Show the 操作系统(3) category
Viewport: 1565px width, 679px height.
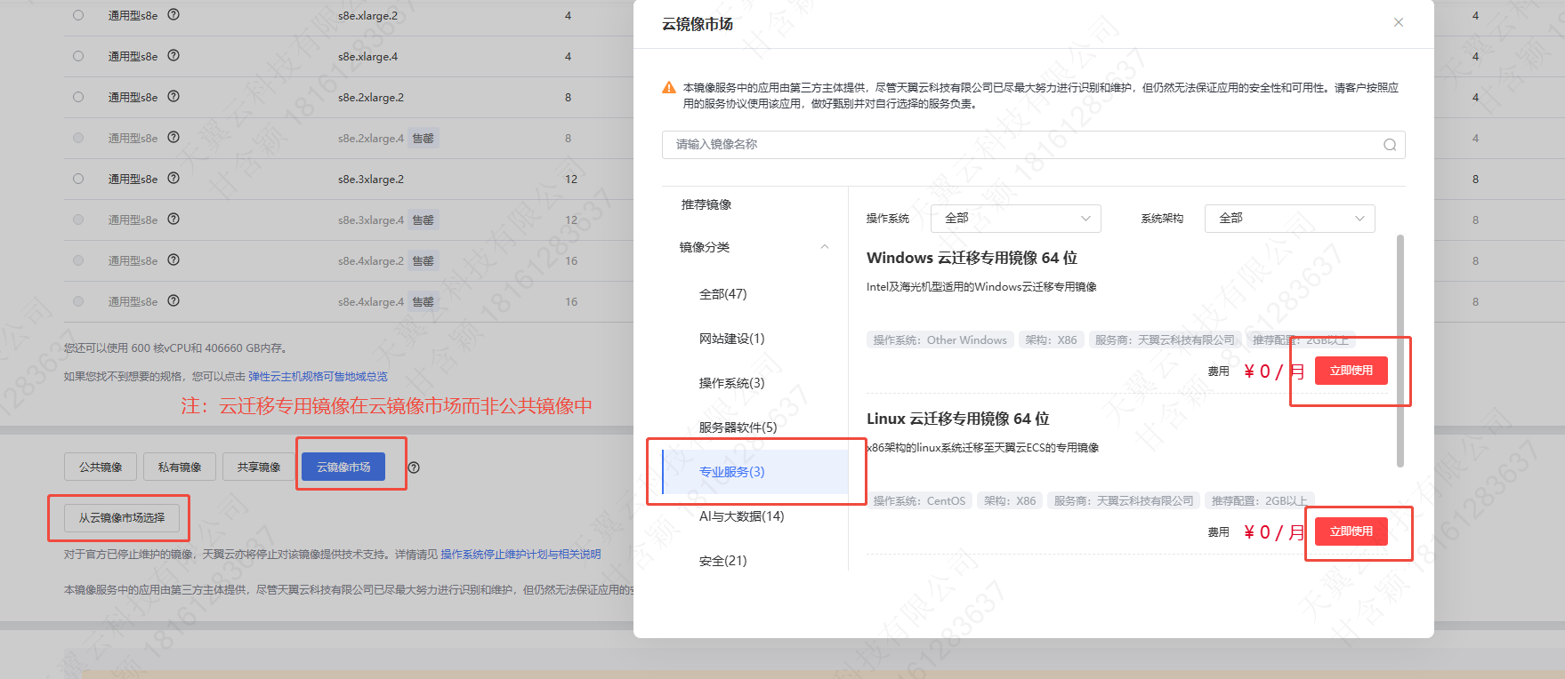[x=731, y=383]
